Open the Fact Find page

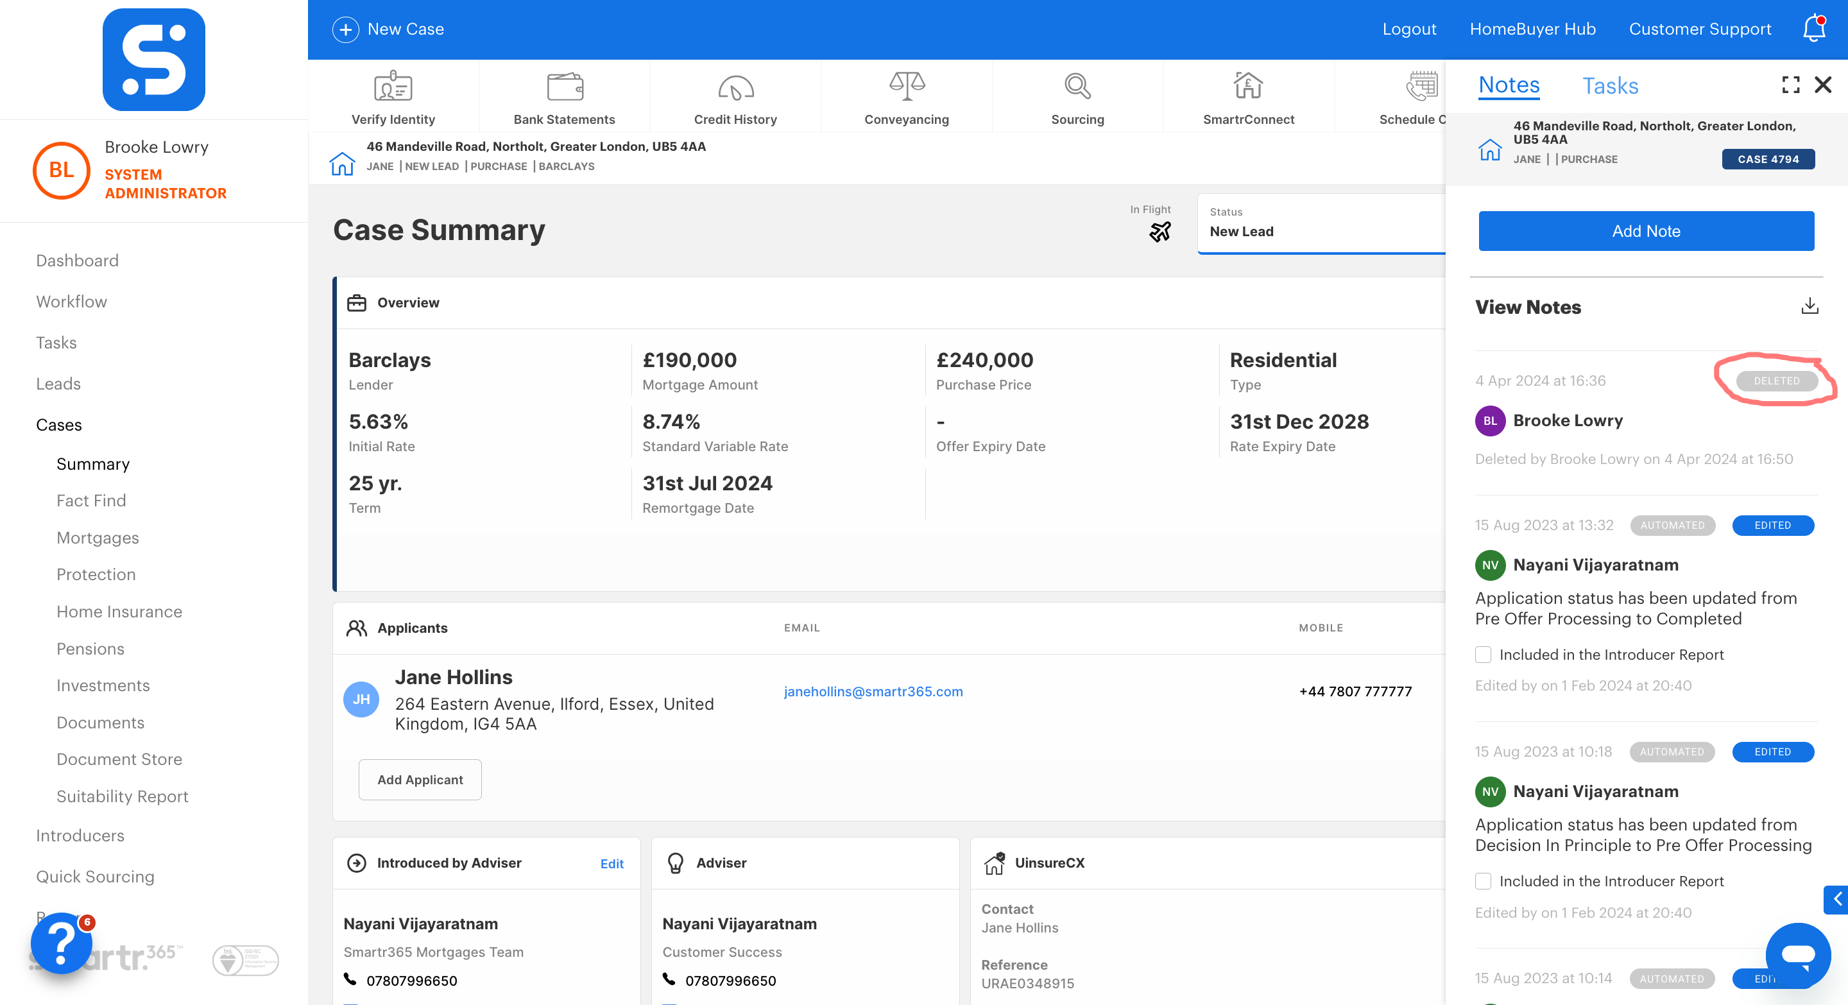tap(91, 500)
